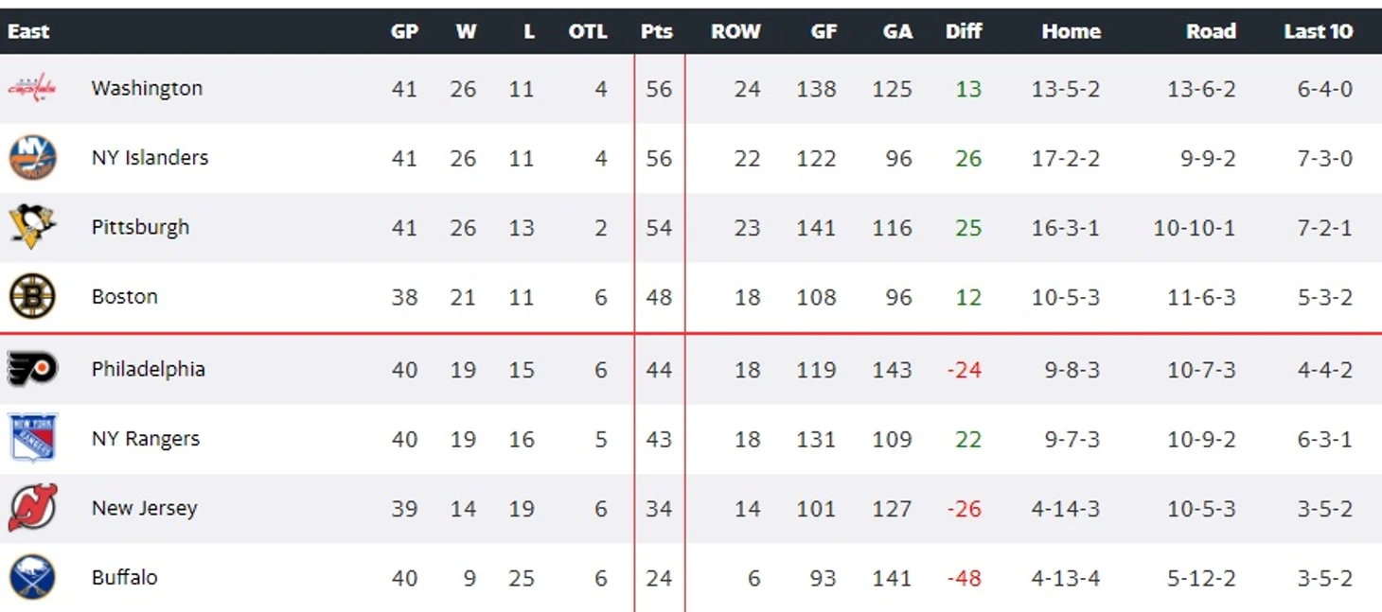Click the Washington Capitals team logo

point(32,89)
